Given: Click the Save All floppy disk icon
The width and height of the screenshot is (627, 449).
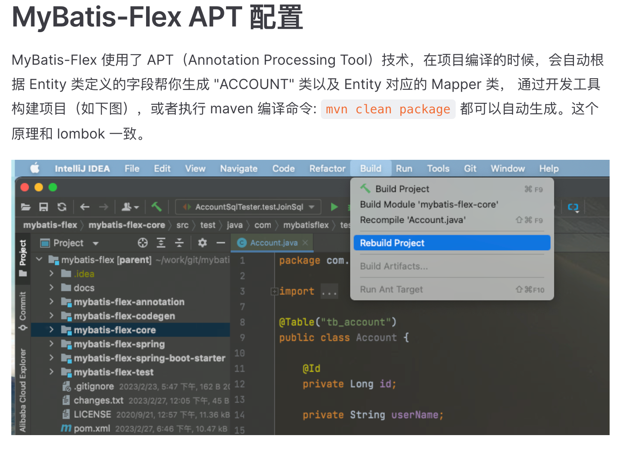Looking at the screenshot, I should pyautogui.click(x=43, y=207).
